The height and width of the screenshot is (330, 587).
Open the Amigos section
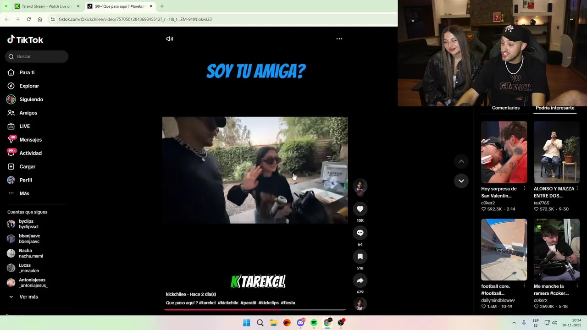click(x=28, y=113)
